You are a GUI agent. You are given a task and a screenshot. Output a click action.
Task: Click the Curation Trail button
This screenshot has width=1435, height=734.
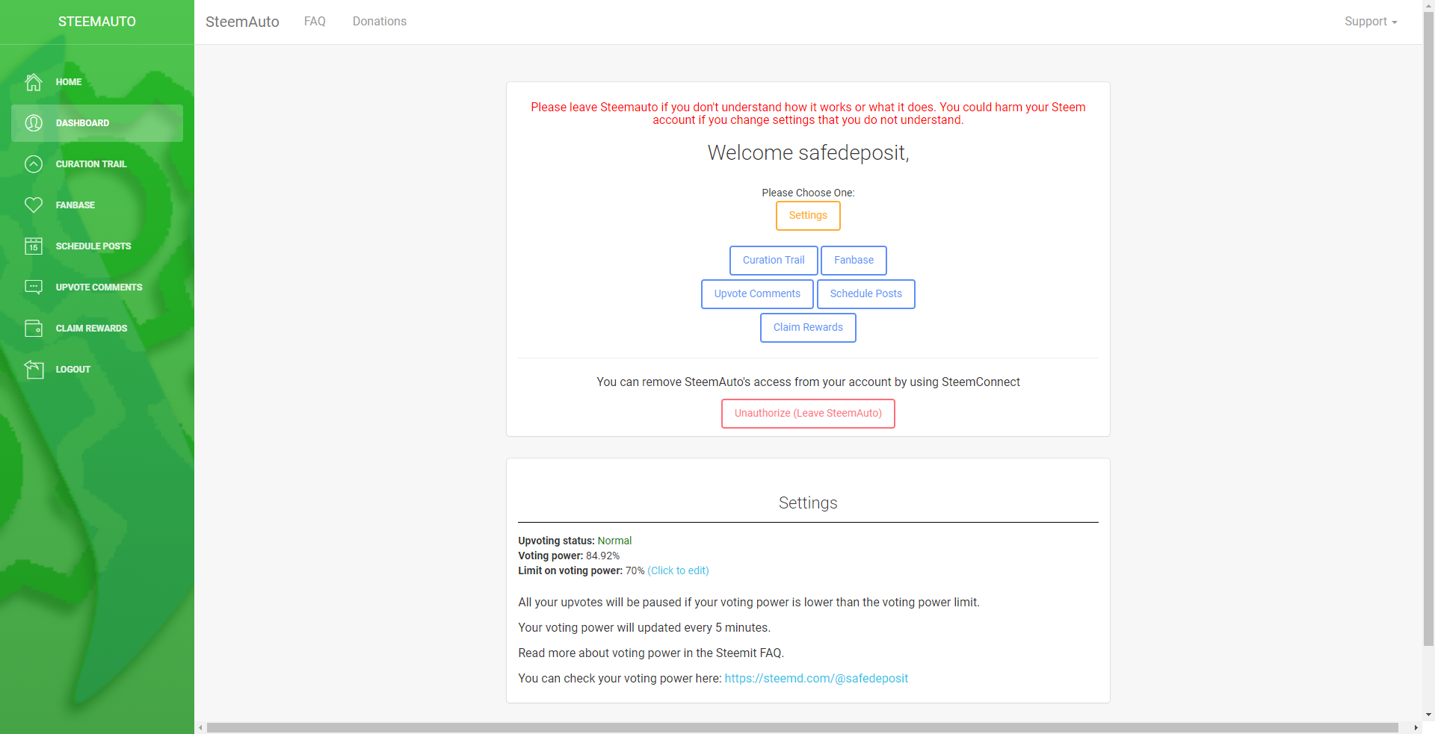pyautogui.click(x=774, y=261)
